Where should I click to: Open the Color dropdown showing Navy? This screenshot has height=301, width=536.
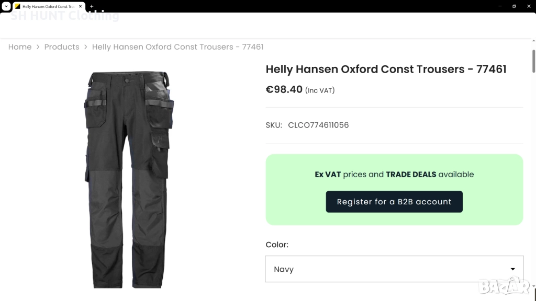tap(387, 269)
